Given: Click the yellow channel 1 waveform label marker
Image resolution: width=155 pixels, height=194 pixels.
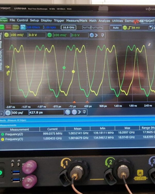Looking at the screenshot, I should (73, 72).
